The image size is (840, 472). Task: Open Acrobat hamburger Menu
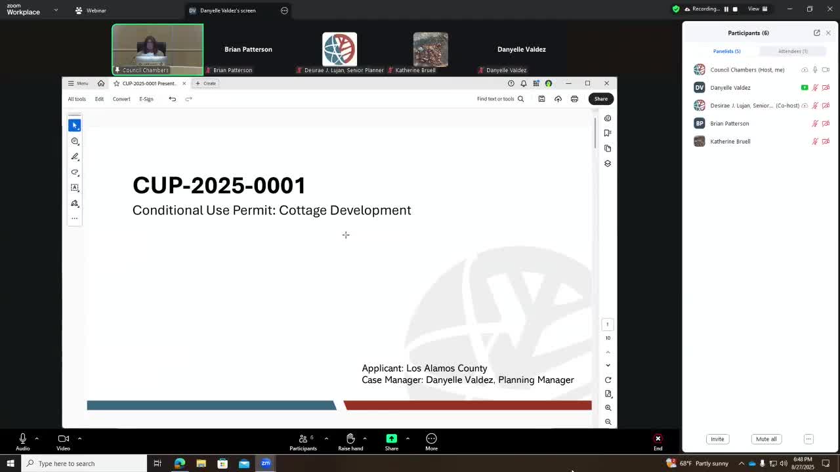tap(78, 83)
